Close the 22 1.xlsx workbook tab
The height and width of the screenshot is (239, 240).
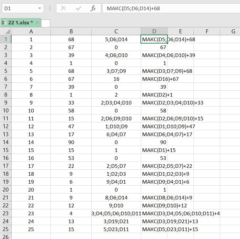[x=37, y=23]
